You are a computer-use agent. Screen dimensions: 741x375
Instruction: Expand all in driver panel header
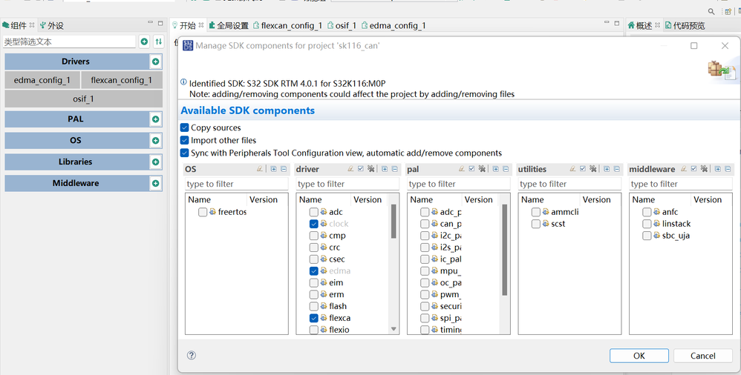(385, 168)
